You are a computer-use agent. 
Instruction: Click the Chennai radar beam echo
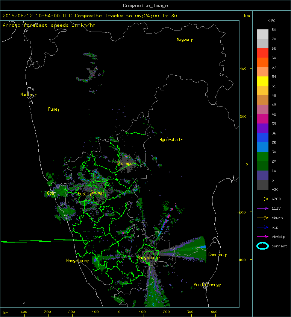pyautogui.click(x=183, y=251)
